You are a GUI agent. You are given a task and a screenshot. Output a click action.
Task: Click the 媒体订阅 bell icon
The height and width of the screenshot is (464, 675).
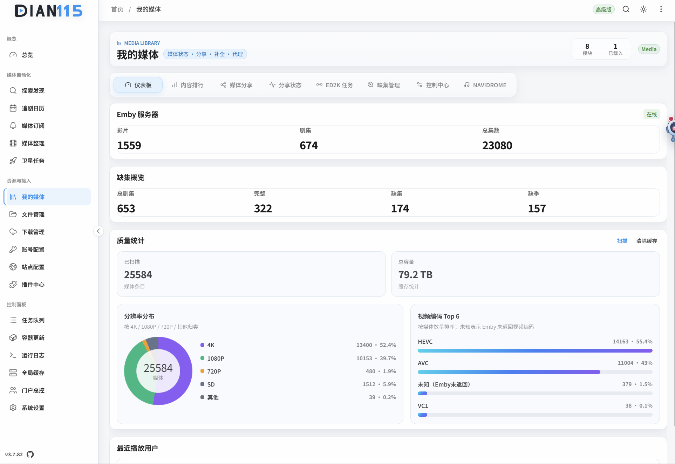pyautogui.click(x=13, y=126)
